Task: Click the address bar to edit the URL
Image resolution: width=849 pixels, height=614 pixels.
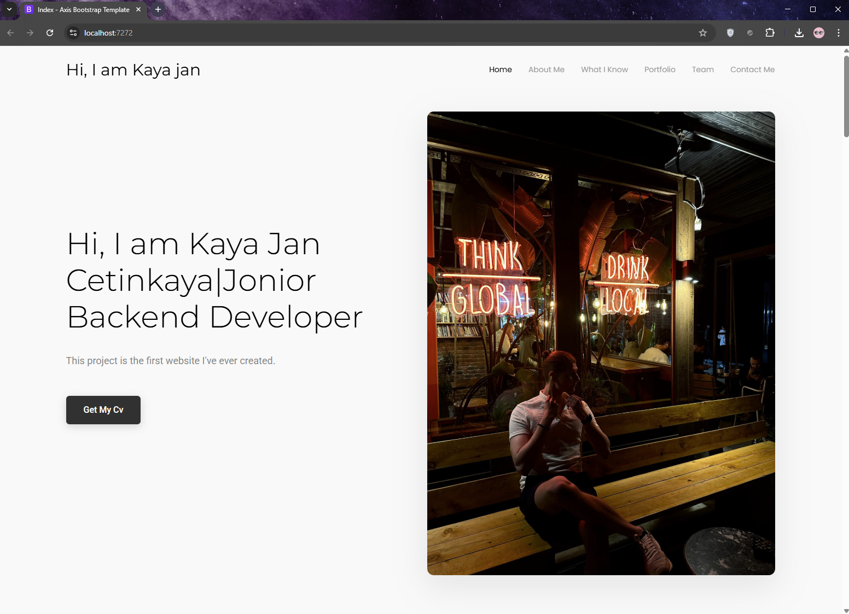Action: tap(328, 33)
